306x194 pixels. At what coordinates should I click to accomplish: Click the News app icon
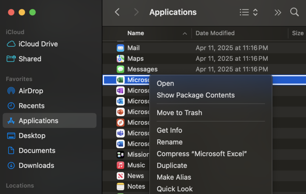click(120, 176)
